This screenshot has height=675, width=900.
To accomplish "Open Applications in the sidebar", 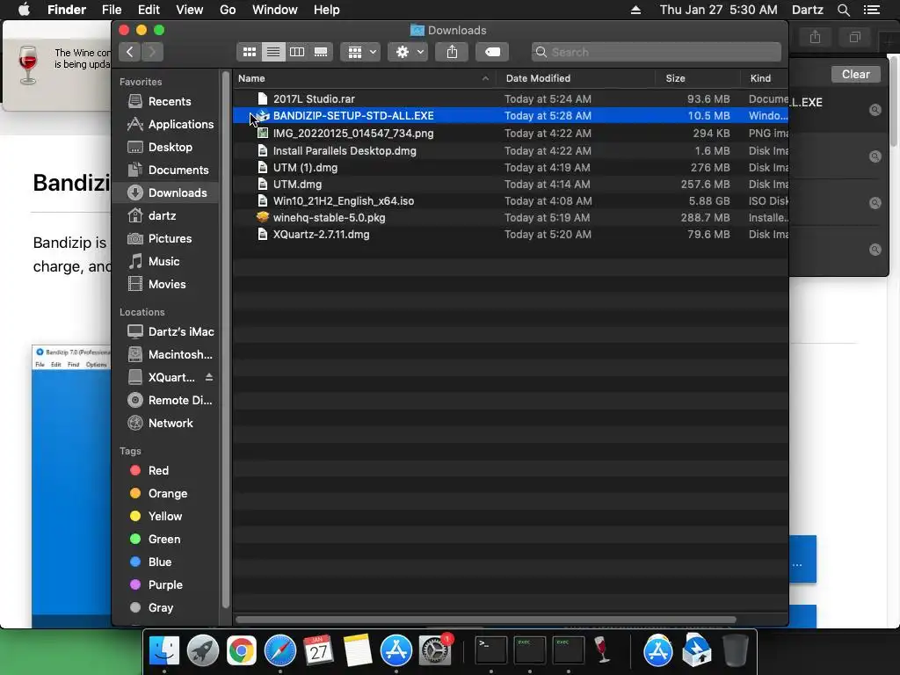I will click(164, 124).
